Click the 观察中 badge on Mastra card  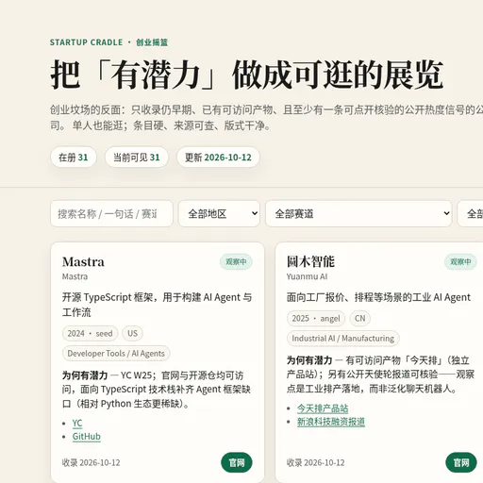tap(236, 261)
